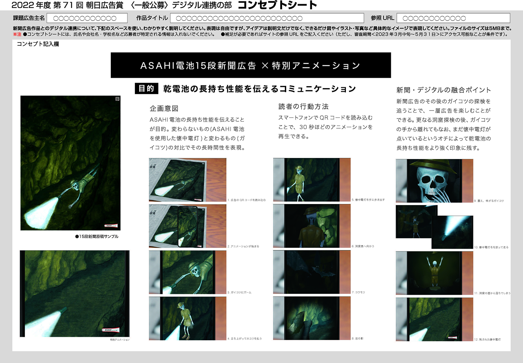Viewport: 523px width, 363px height.
Task: Click the paragraph beginning 新聞広告のその後のガイコツ
Action: tap(444, 124)
